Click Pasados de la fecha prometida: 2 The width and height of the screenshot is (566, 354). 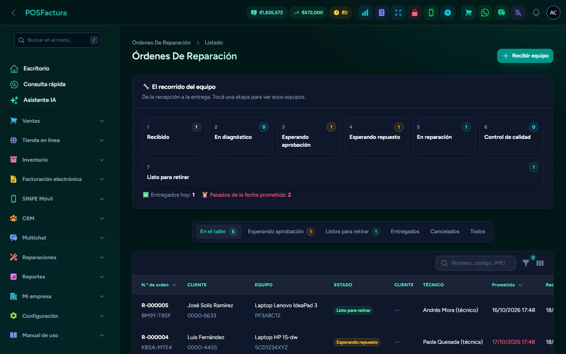pos(247,195)
